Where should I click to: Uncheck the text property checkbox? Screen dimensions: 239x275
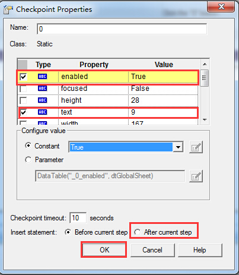click(23, 112)
